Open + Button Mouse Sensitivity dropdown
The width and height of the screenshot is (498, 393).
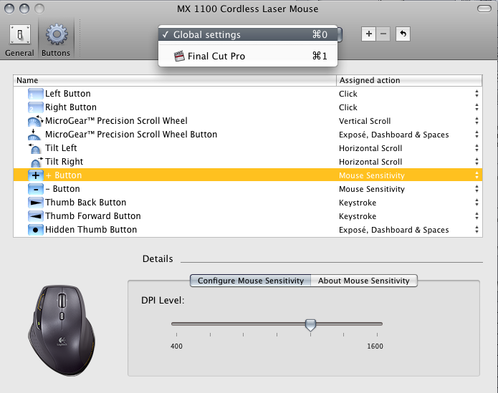tap(477, 175)
